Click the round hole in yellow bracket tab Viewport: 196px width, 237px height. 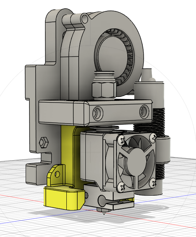pyautogui.click(x=57, y=174)
